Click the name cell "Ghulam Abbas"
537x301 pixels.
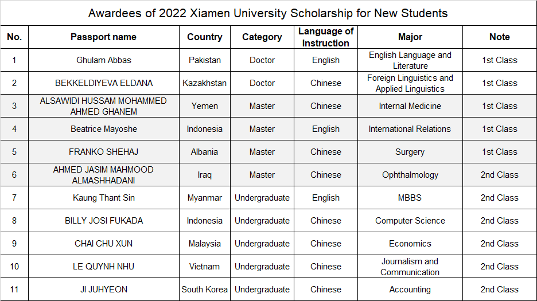coord(103,60)
